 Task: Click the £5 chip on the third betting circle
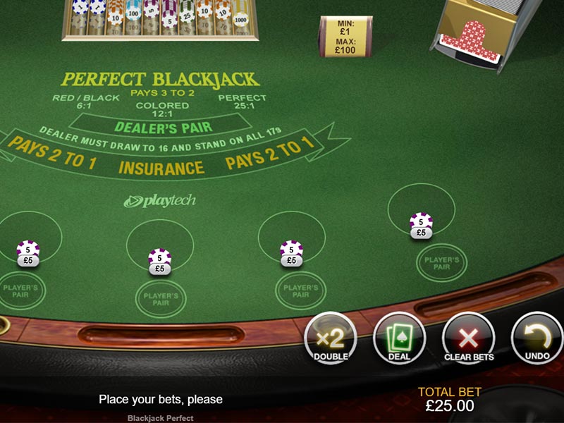[291, 254]
